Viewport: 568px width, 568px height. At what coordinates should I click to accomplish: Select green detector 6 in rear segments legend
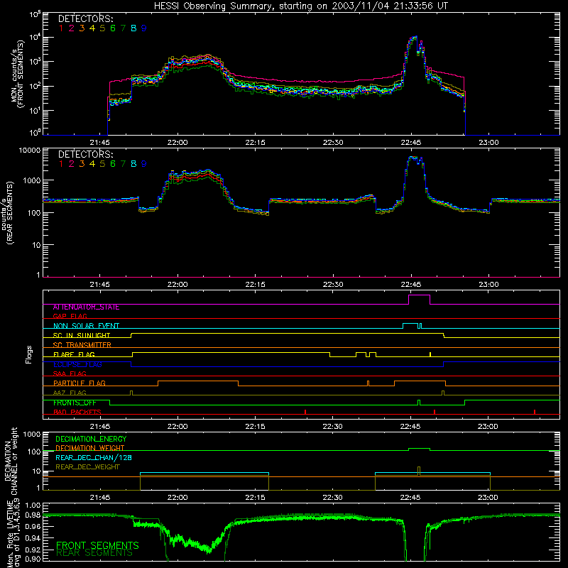[x=113, y=164]
